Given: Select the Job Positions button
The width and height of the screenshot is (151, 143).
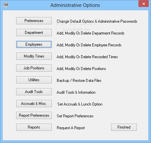Looking at the screenshot, I should point(34,68).
